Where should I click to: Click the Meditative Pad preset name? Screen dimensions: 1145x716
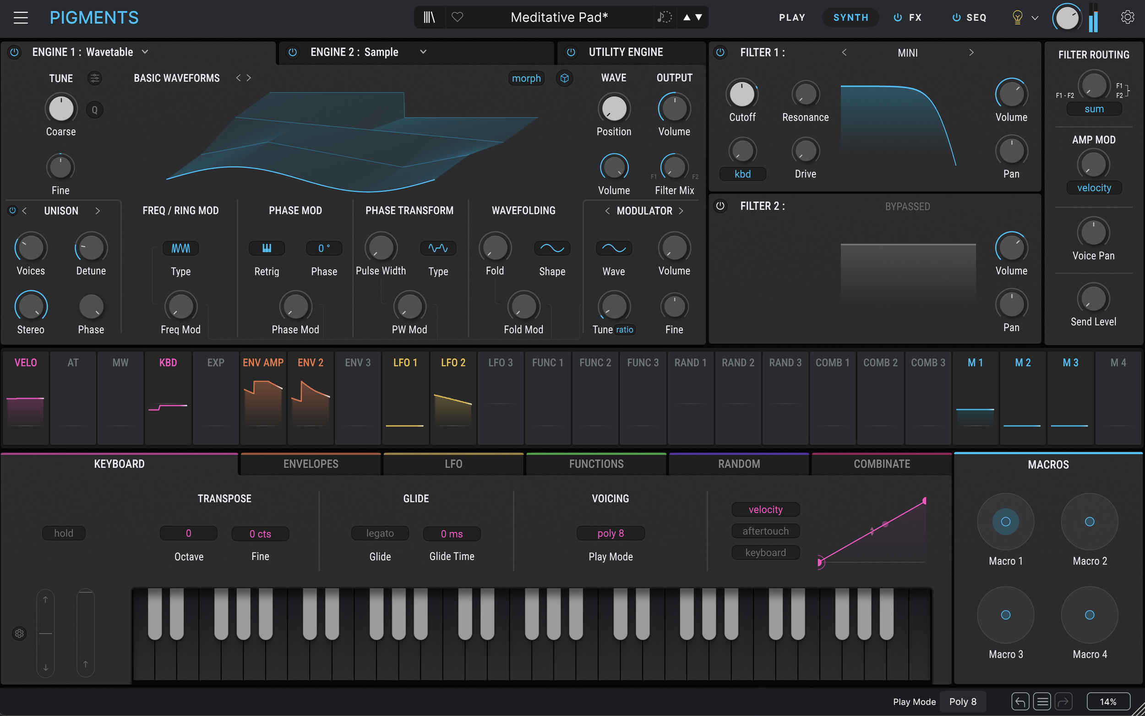click(x=560, y=17)
